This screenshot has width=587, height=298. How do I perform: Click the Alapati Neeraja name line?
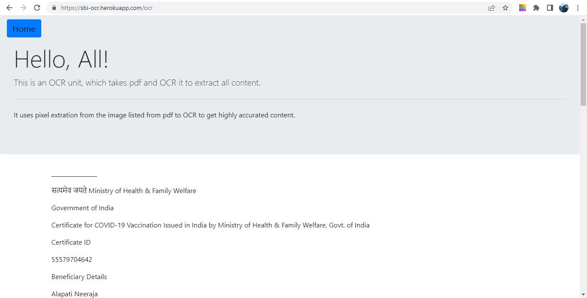pyautogui.click(x=74, y=294)
